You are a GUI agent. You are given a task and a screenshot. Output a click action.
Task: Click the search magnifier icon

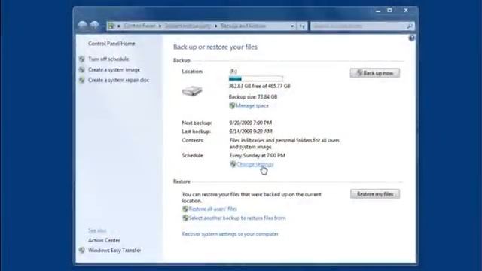pos(410,26)
